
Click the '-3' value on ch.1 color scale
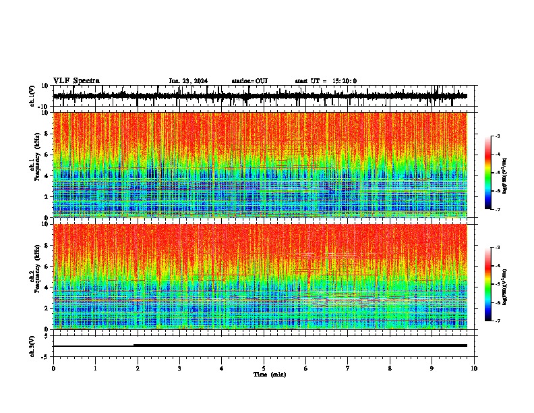coord(498,136)
